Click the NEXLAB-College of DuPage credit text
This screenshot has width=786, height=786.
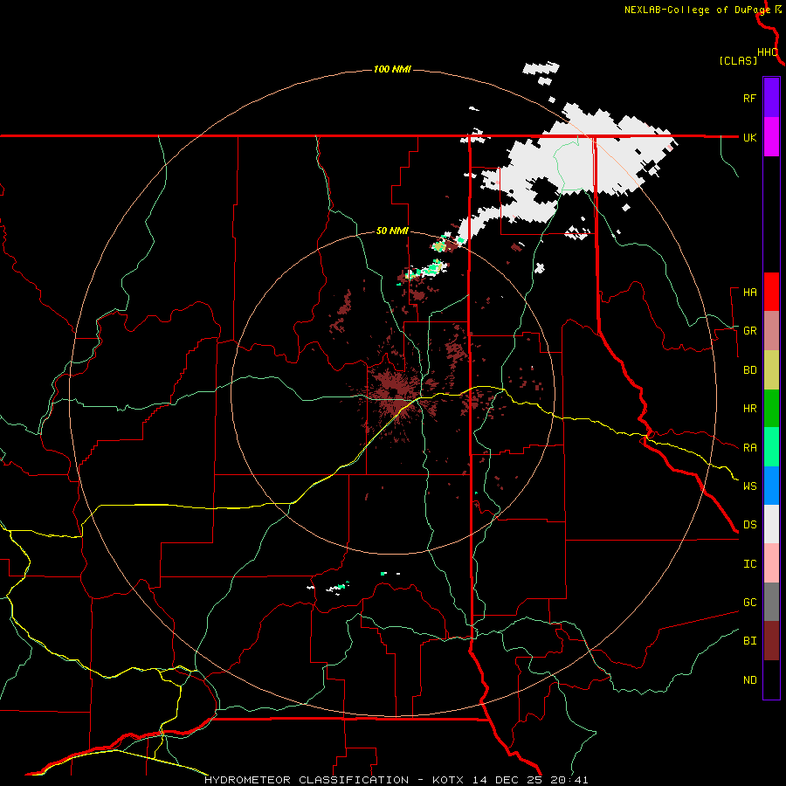coord(699,10)
